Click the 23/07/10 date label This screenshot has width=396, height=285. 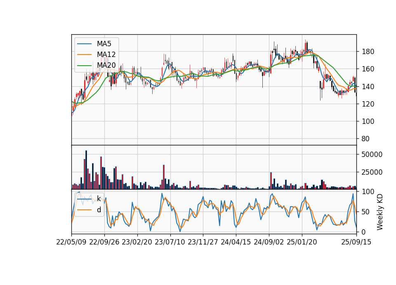tap(170, 242)
